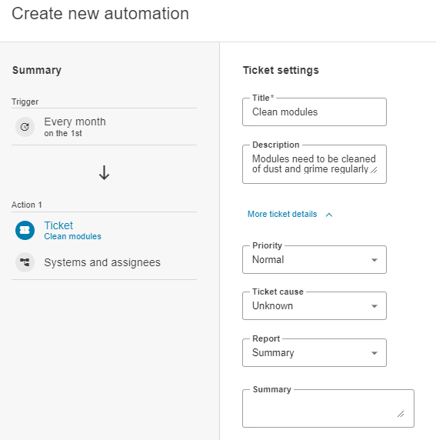Open the Every month trigger step
The height and width of the screenshot is (440, 436).
[x=104, y=127]
